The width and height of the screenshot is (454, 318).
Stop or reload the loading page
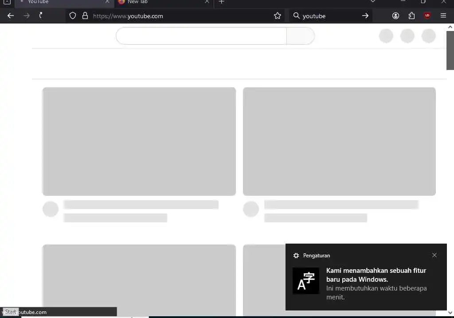point(41,16)
